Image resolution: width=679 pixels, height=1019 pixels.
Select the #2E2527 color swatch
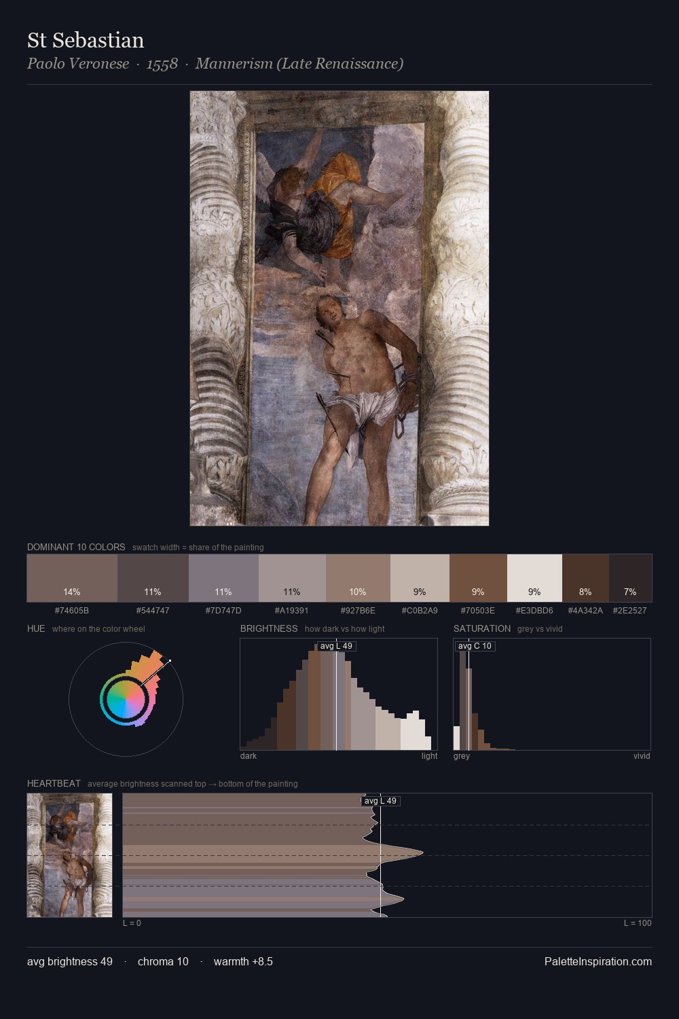tap(630, 578)
